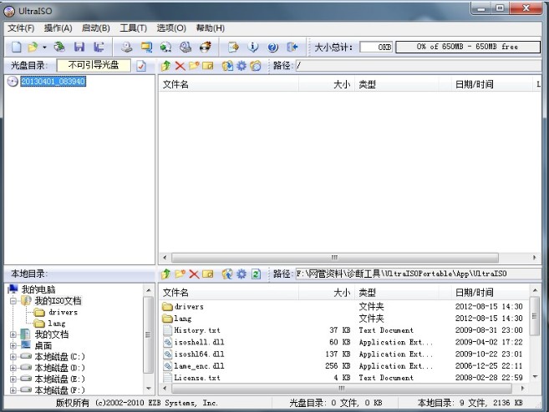This screenshot has width=549, height=412.
Task: Collapse the 我的ISO文档 tree node
Action: [x=13, y=300]
